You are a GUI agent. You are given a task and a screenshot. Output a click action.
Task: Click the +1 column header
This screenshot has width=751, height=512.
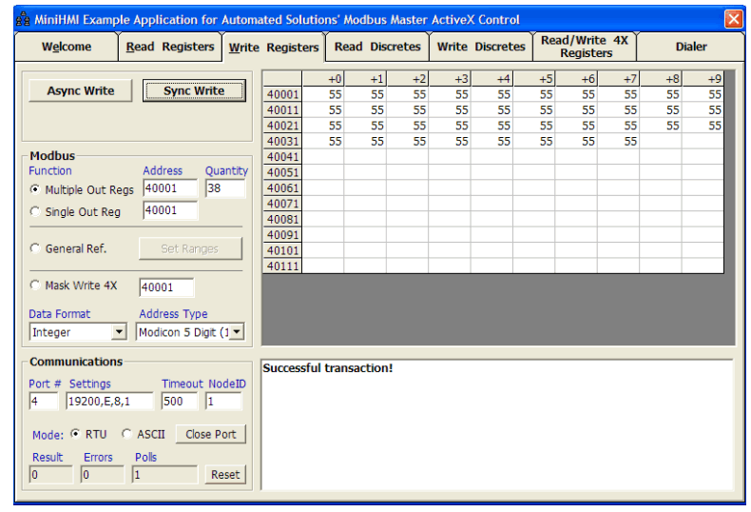coord(365,79)
